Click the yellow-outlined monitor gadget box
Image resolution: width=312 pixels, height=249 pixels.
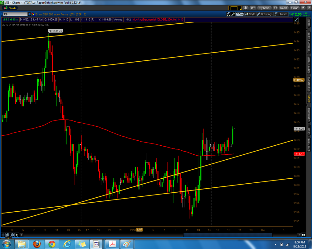pyautogui.click(x=235, y=8)
